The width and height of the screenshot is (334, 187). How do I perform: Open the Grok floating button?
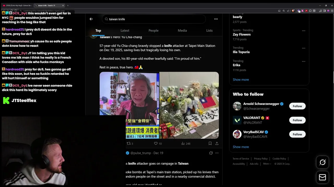tap(323, 162)
